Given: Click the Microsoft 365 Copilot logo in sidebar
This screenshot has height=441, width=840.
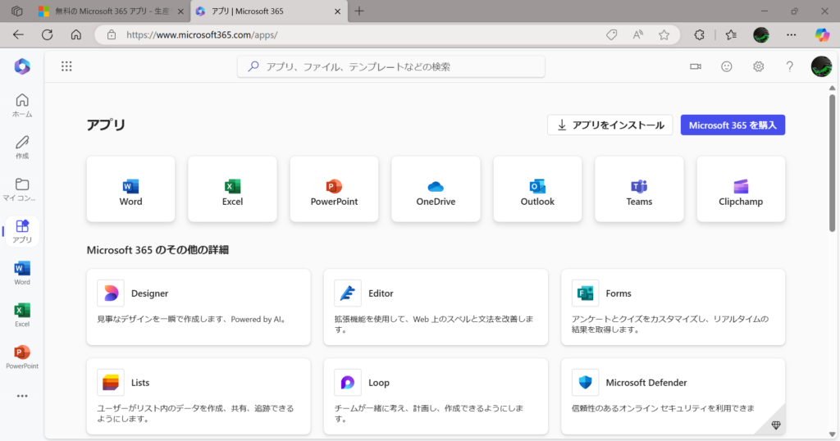Looking at the screenshot, I should point(22,66).
